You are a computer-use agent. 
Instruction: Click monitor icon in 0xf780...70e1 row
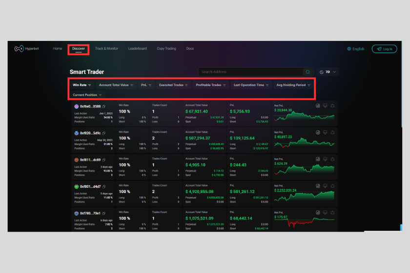(x=325, y=213)
